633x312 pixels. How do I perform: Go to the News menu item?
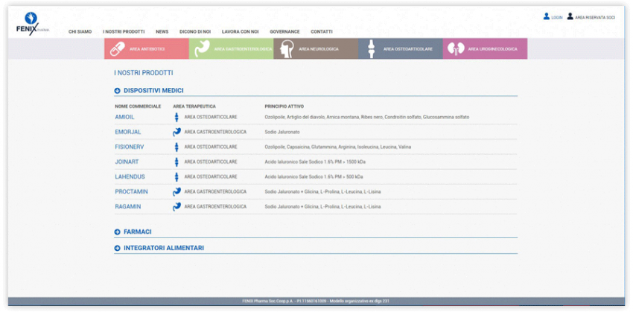(x=162, y=31)
